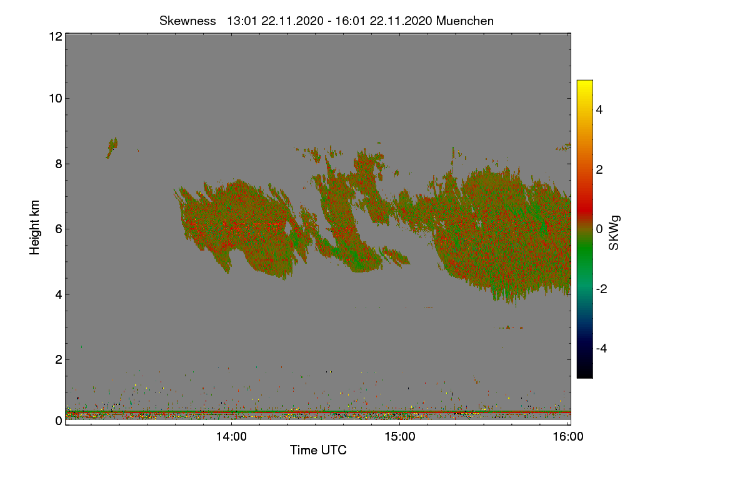750x500 pixels.
Task: Click the colorbar tick label '-2'
Action: [601, 289]
